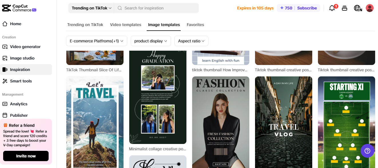The image size is (378, 168).
Task: Open the language globe EN icon
Action: 358,8
